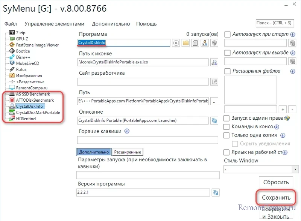Open the Стиль Window dropdown

pos(261,169)
